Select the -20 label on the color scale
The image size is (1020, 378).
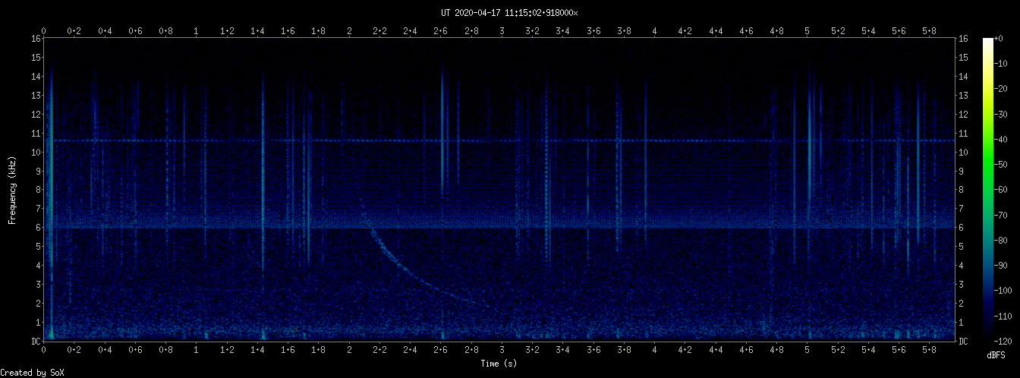pyautogui.click(x=1000, y=90)
